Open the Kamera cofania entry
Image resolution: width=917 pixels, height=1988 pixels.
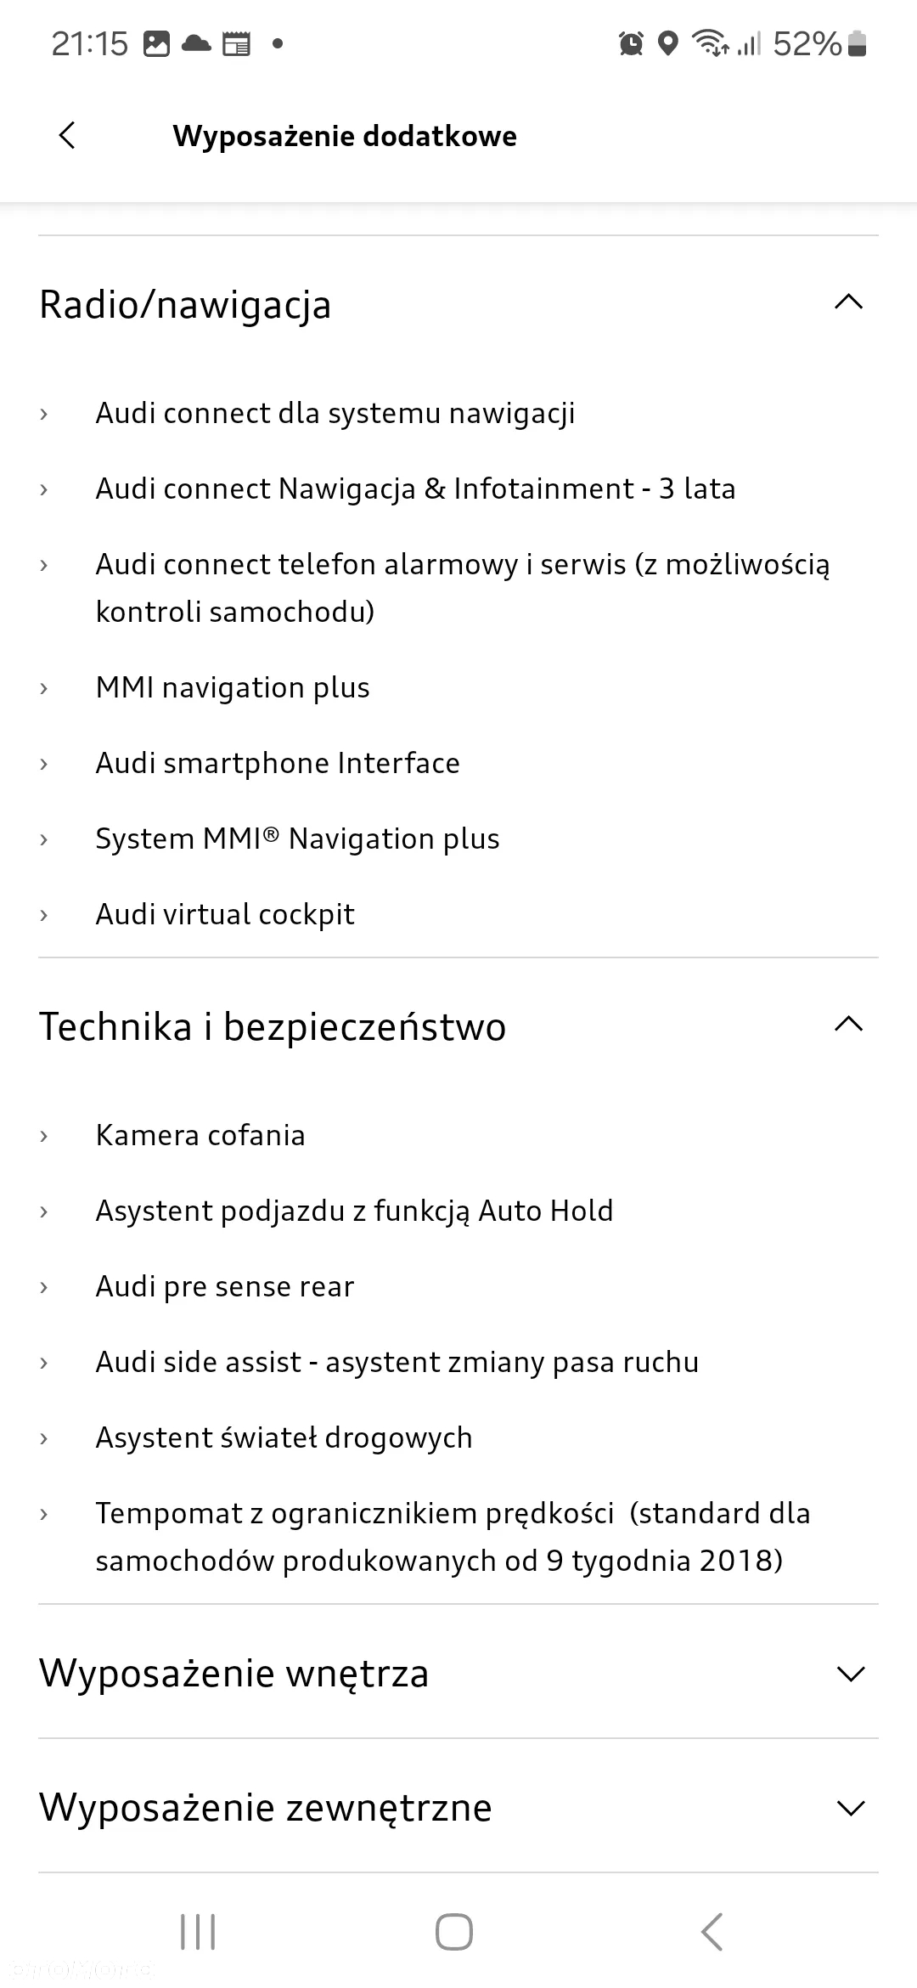pos(200,1135)
